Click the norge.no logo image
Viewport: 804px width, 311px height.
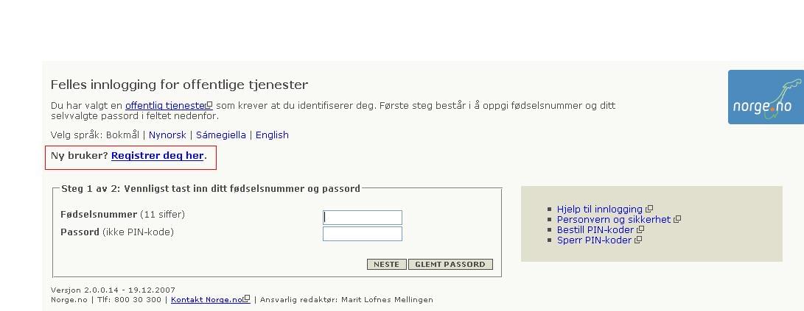point(766,97)
